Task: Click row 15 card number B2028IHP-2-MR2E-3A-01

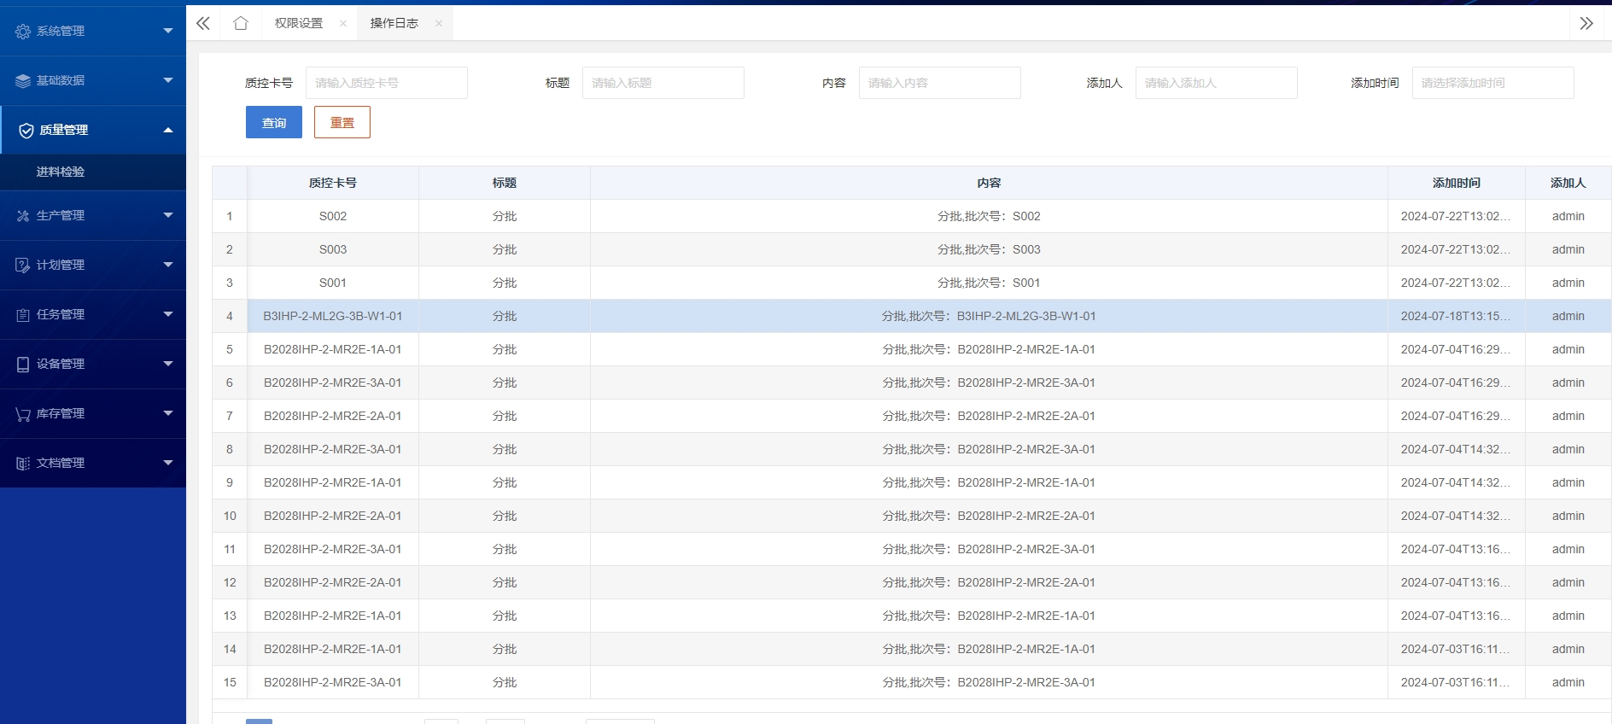Action: [333, 682]
